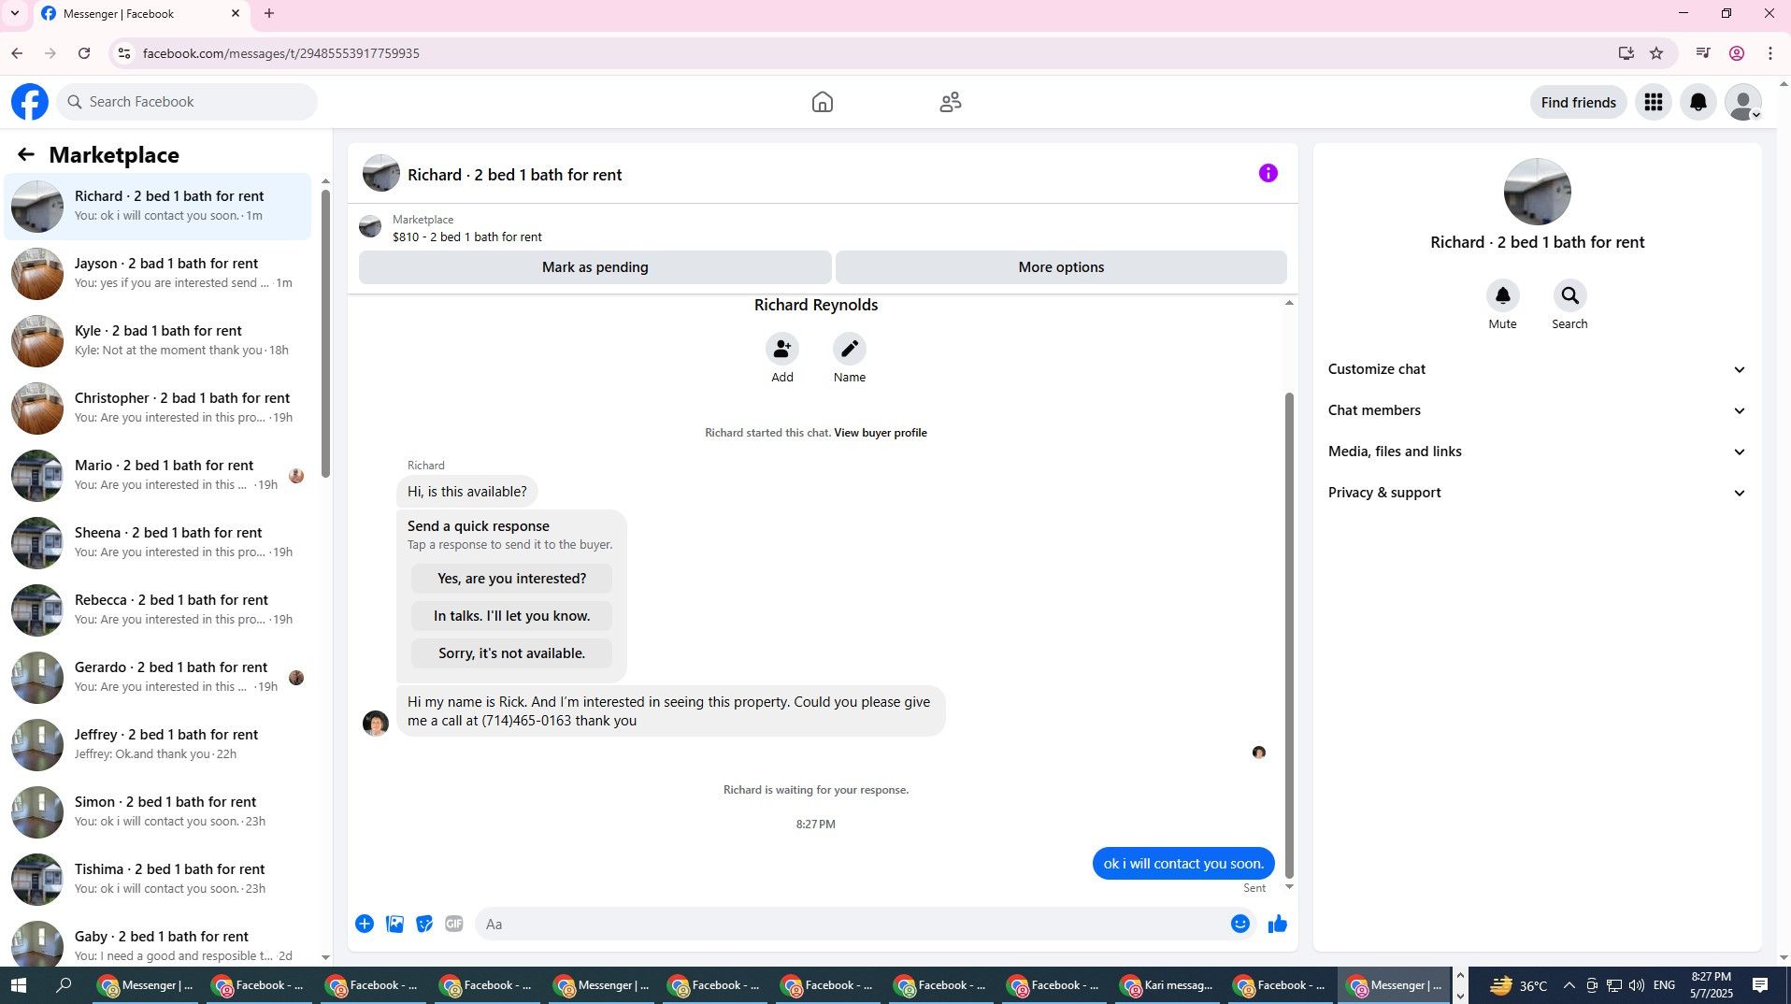Screen dimensions: 1791x1004
Task: Open conversation information purple icon
Action: pos(1268,173)
